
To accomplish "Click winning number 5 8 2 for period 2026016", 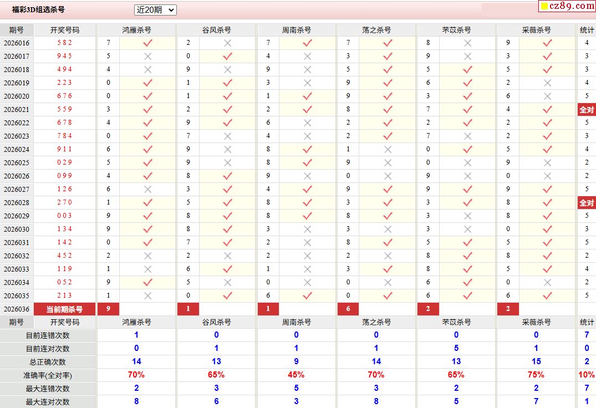I will pos(64,43).
